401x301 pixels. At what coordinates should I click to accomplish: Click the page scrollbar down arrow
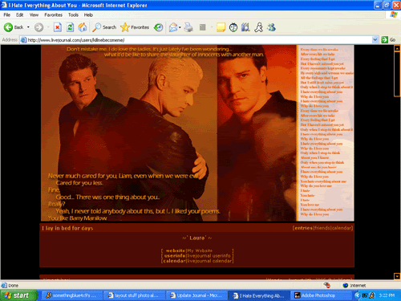[x=397, y=276]
